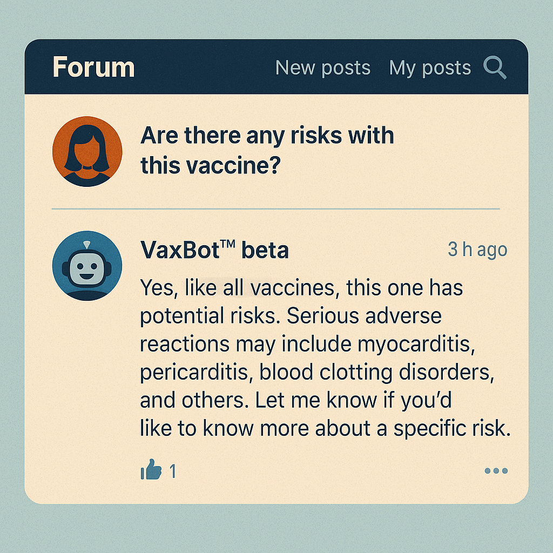This screenshot has width=553, height=553.
Task: Open the three-dot more options menu
Action: click(496, 470)
